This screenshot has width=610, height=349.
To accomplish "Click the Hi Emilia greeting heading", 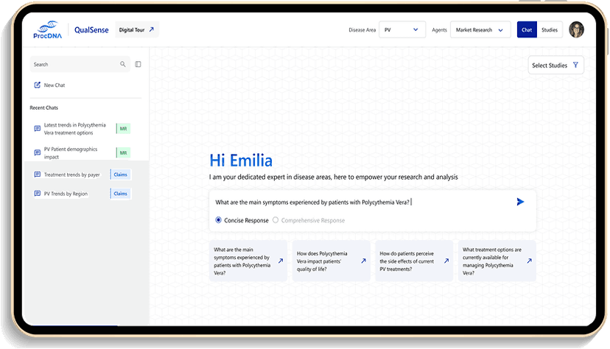I will (241, 161).
